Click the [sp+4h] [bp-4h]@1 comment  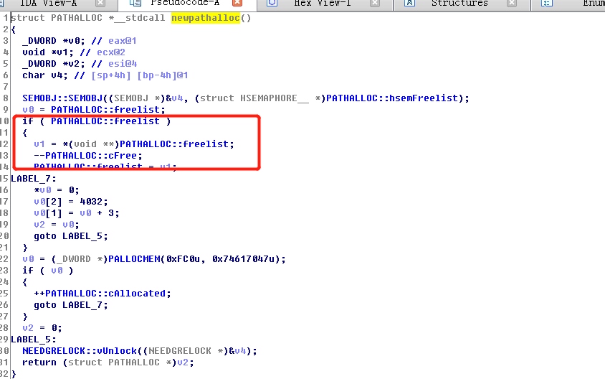click(x=140, y=75)
